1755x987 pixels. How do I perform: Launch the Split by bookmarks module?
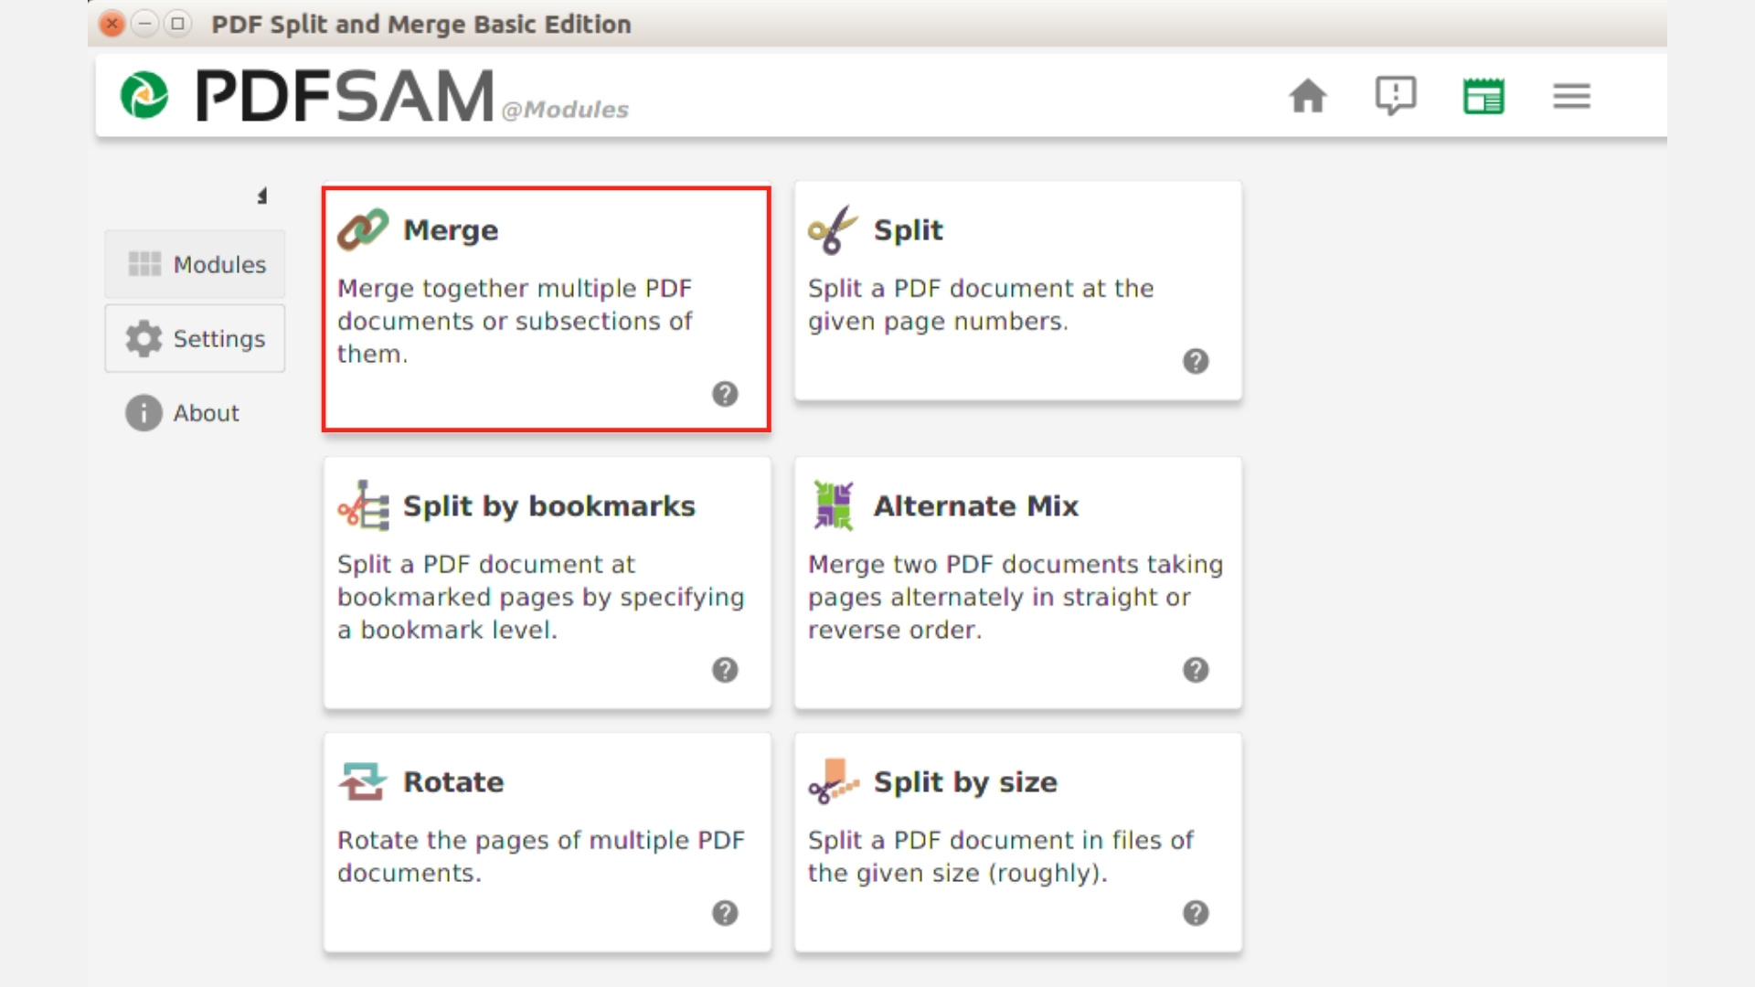click(546, 582)
